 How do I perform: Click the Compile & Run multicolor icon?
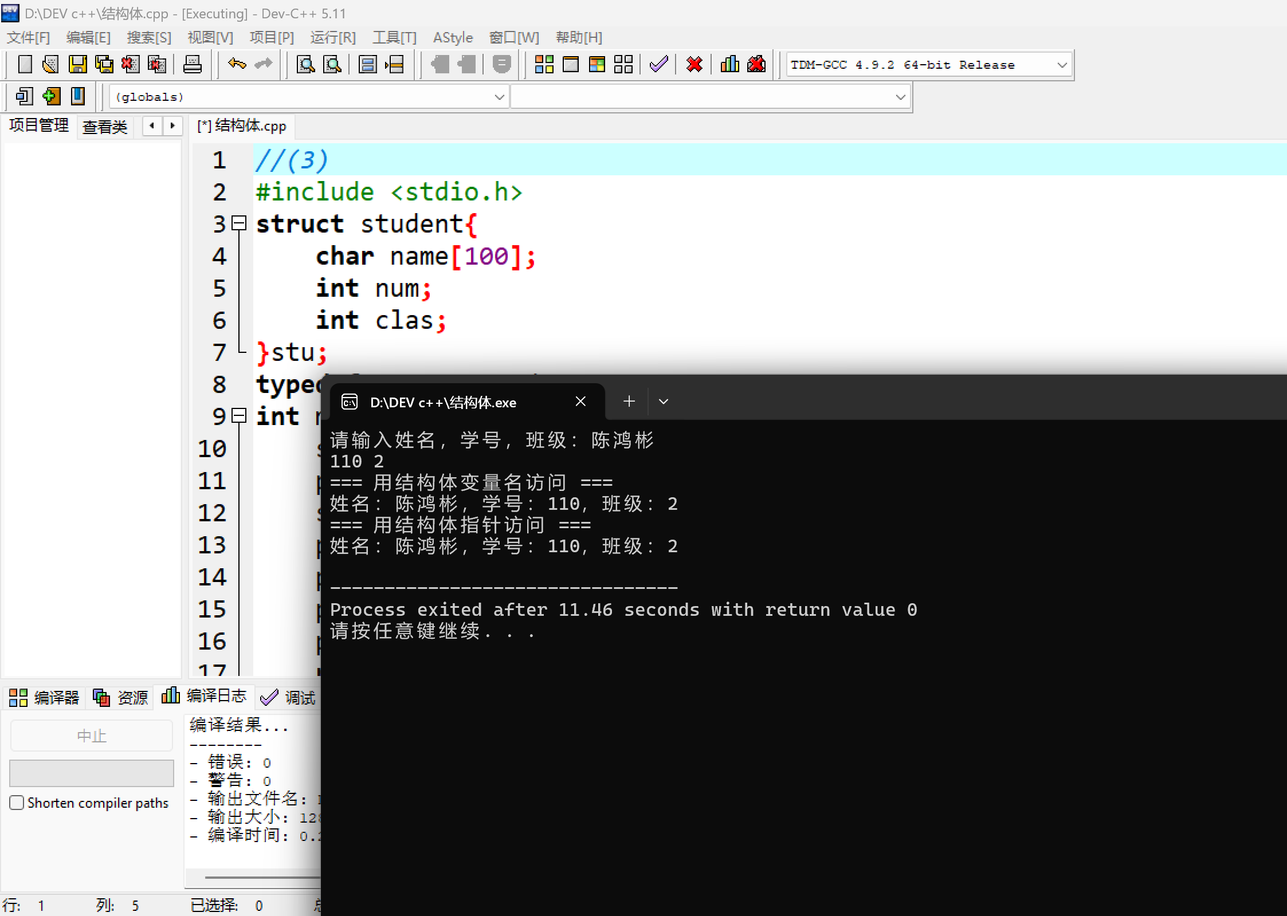click(597, 64)
